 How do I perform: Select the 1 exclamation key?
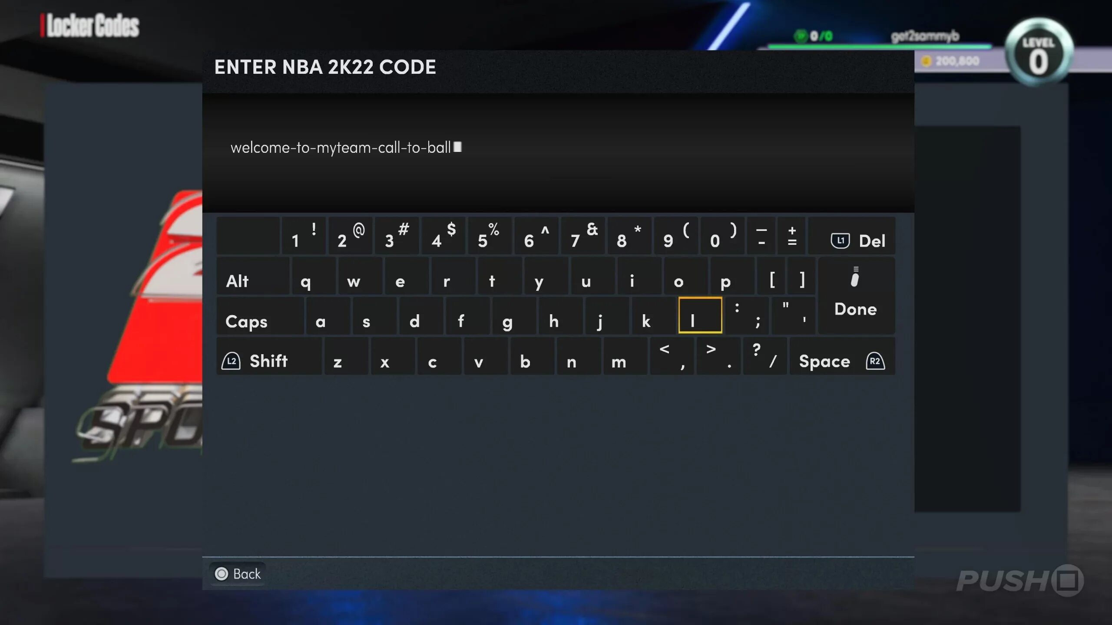pos(304,236)
